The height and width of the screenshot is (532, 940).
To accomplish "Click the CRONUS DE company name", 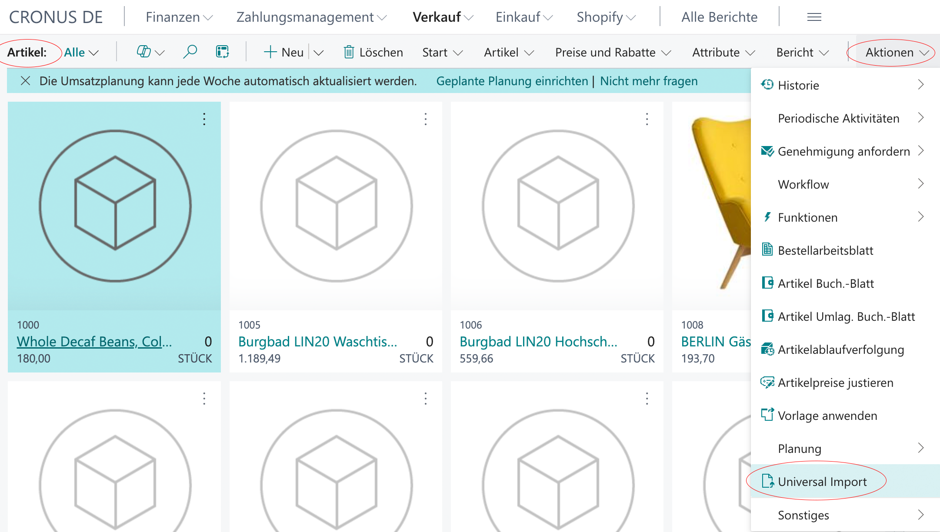I will tap(56, 17).
